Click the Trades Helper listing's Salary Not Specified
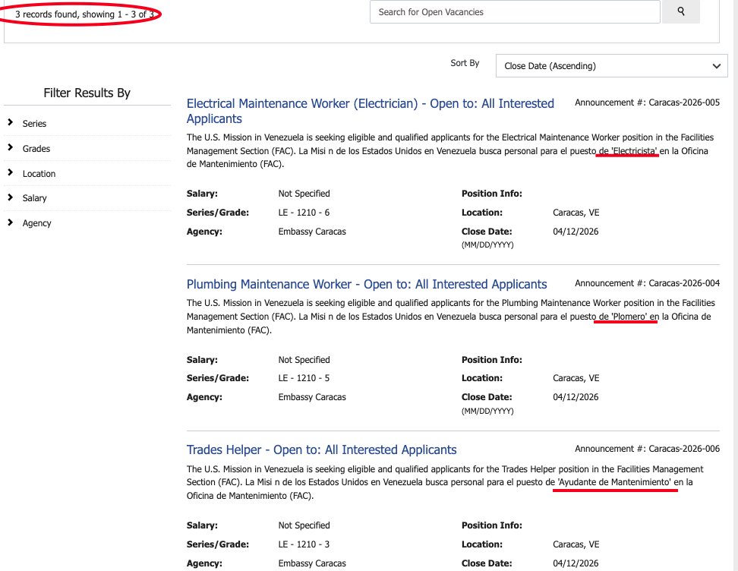 [x=304, y=525]
